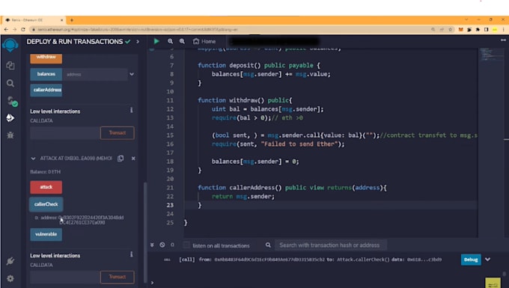Image resolution: width=509 pixels, height=288 pixels.
Task: Expand the panel arrow next to DEPLOY & RUN
Action: (x=138, y=41)
